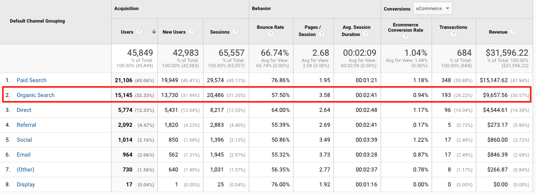Open the (Other) channel grouping
The height and width of the screenshot is (195, 536).
[x=26, y=170]
